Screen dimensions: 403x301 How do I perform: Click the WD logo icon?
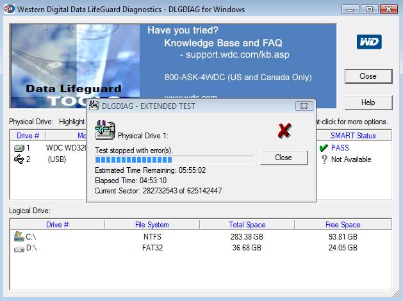pos(369,42)
